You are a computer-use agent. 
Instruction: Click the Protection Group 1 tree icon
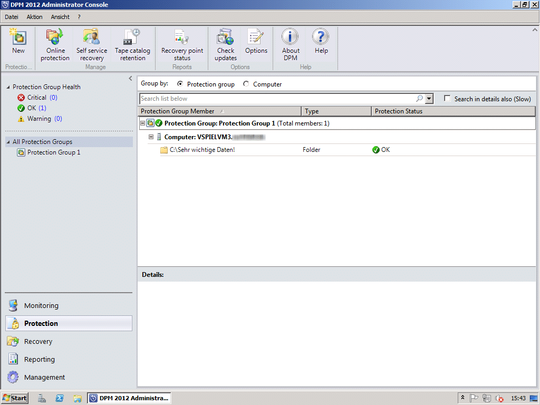coord(21,152)
